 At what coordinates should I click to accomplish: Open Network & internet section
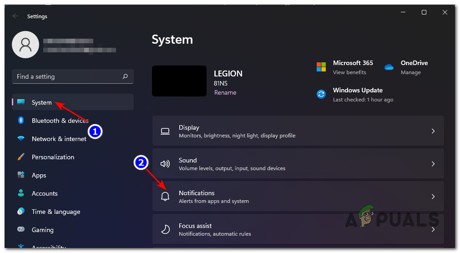[73, 138]
